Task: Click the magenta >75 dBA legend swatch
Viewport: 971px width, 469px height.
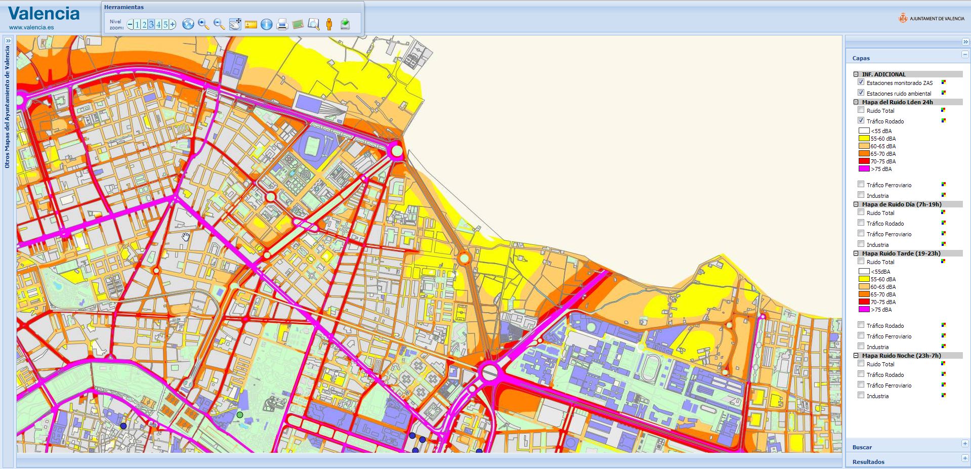Action: coord(864,169)
